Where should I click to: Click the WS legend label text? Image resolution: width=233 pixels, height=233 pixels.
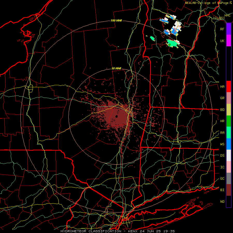[x=222, y=144]
